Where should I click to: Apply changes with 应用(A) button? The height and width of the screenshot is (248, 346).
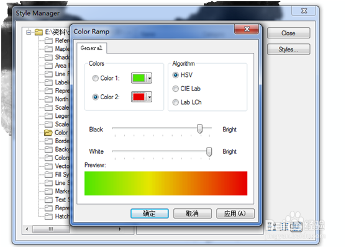(235, 213)
